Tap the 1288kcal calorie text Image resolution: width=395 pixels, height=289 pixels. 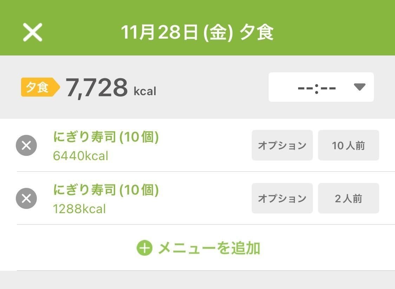point(79,209)
